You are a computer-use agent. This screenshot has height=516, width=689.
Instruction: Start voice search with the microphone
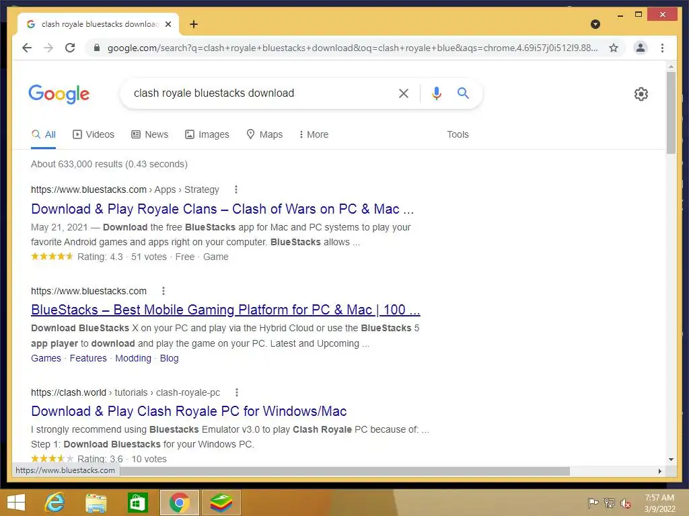(x=436, y=93)
